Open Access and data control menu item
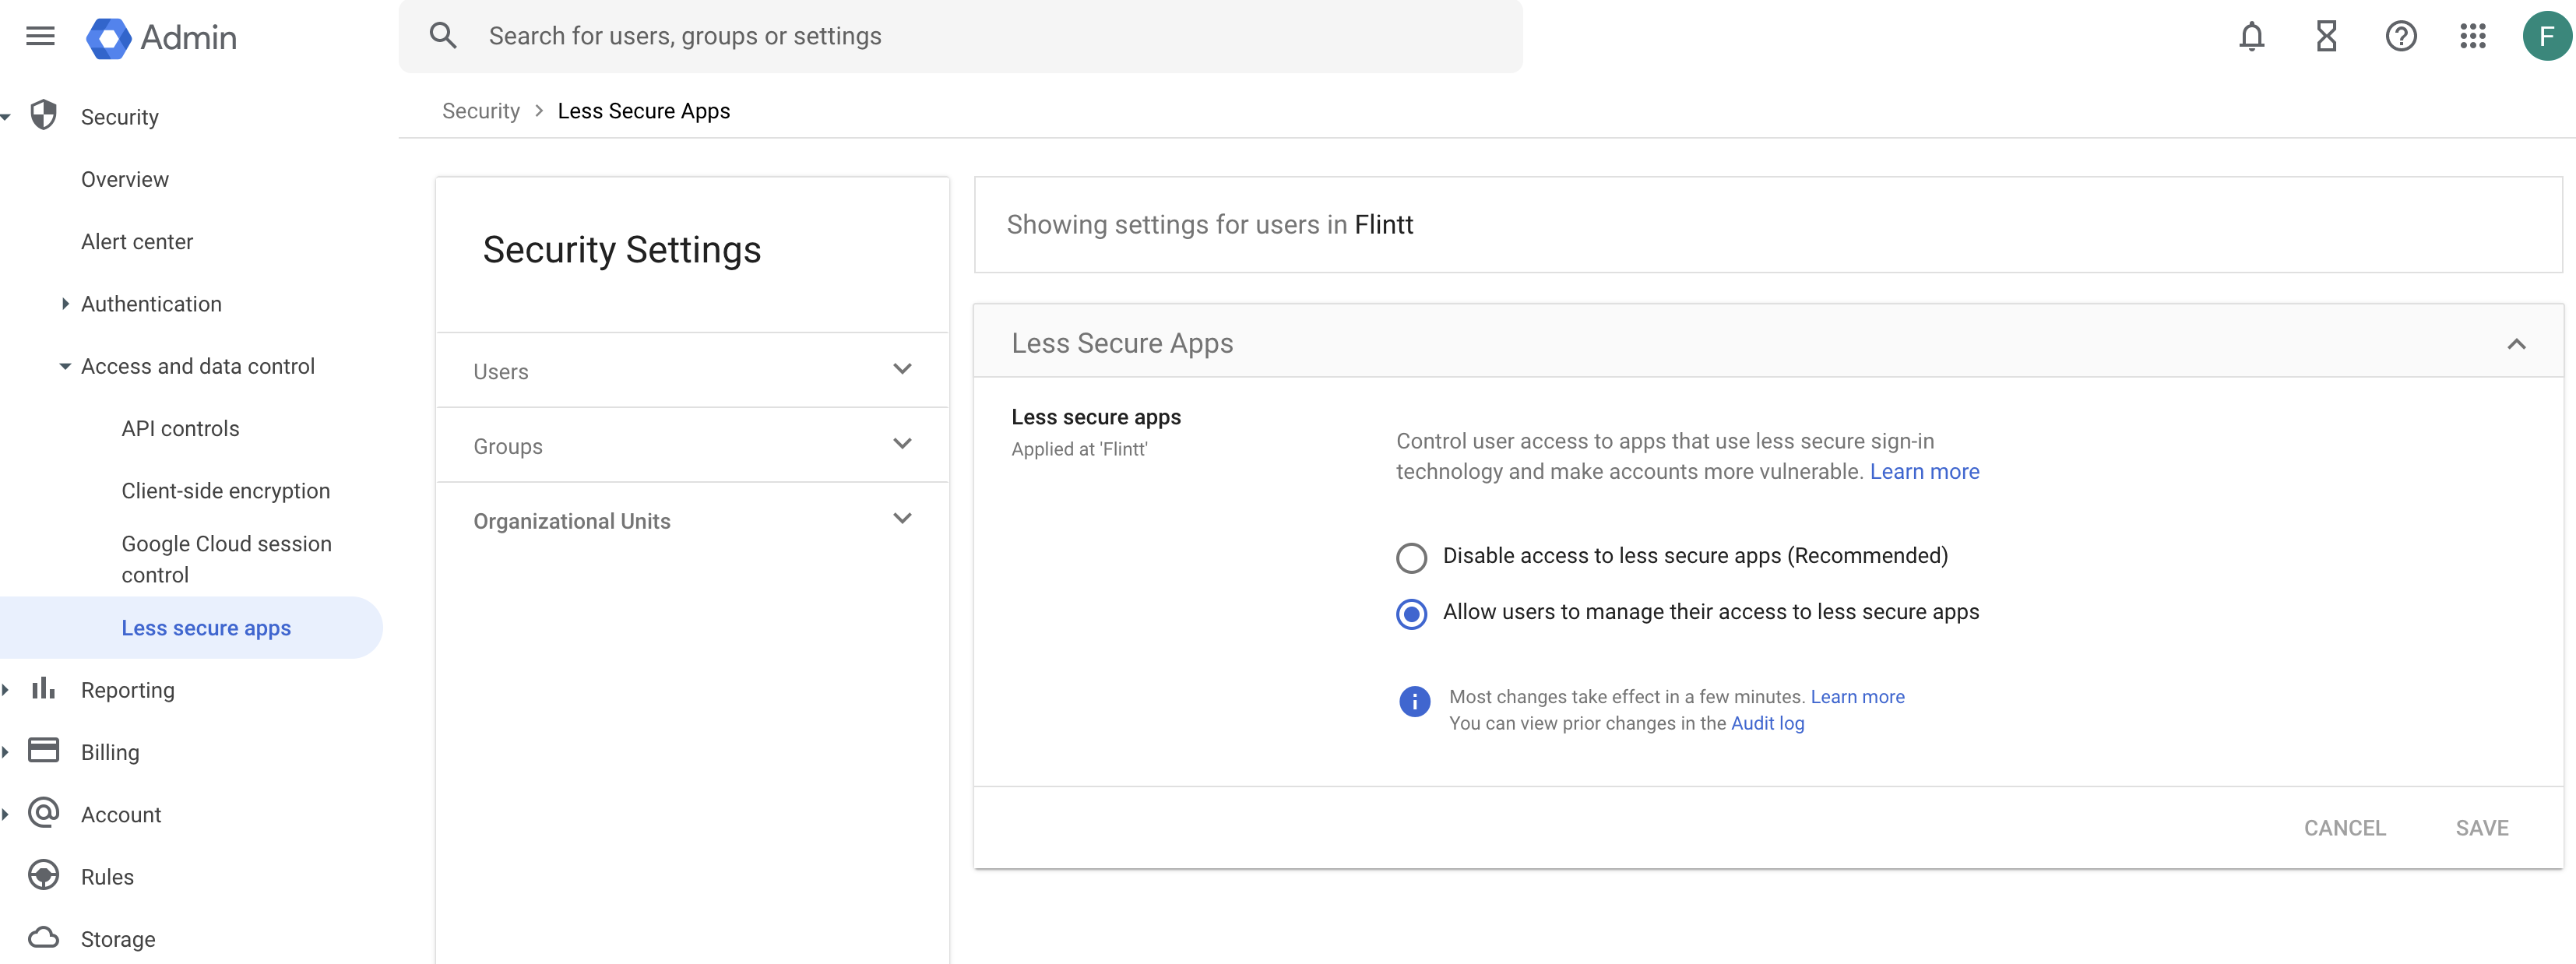This screenshot has height=964, width=2576. click(x=197, y=364)
